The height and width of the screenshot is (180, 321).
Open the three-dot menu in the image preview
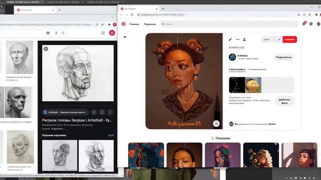(x=110, y=112)
